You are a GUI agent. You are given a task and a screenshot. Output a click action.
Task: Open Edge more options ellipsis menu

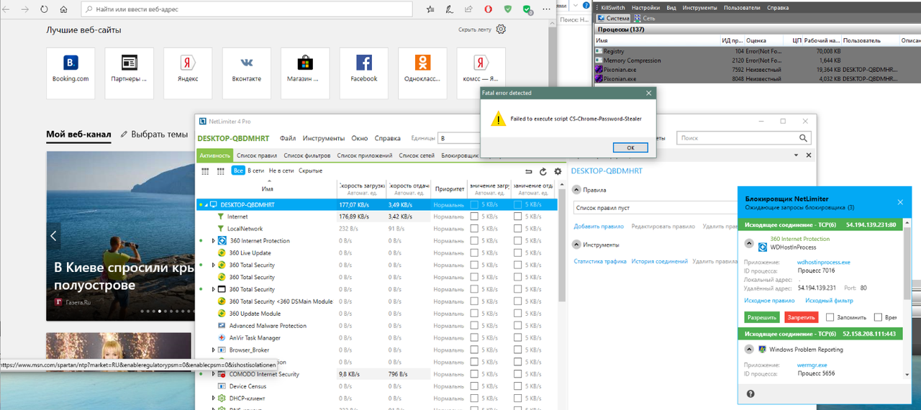[x=547, y=10]
